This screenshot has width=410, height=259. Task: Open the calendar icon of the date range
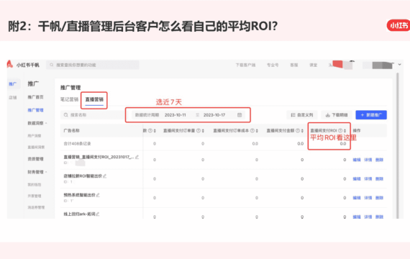[x=240, y=115]
